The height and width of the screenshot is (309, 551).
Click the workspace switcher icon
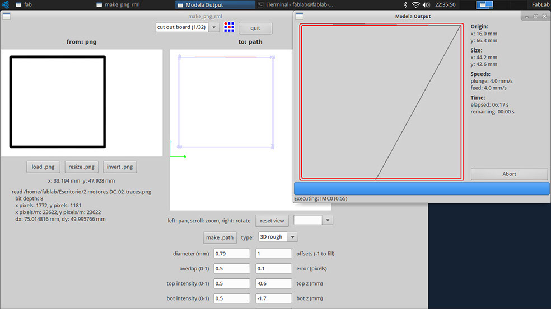click(484, 4)
